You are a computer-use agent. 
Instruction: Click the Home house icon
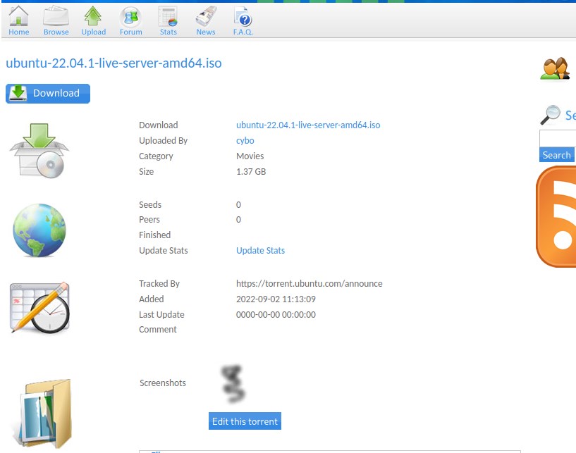tap(19, 16)
